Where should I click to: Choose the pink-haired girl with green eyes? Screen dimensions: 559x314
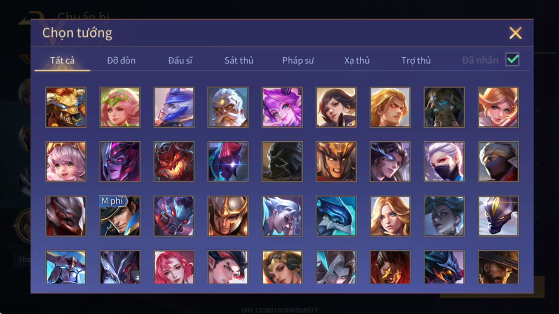(x=66, y=161)
